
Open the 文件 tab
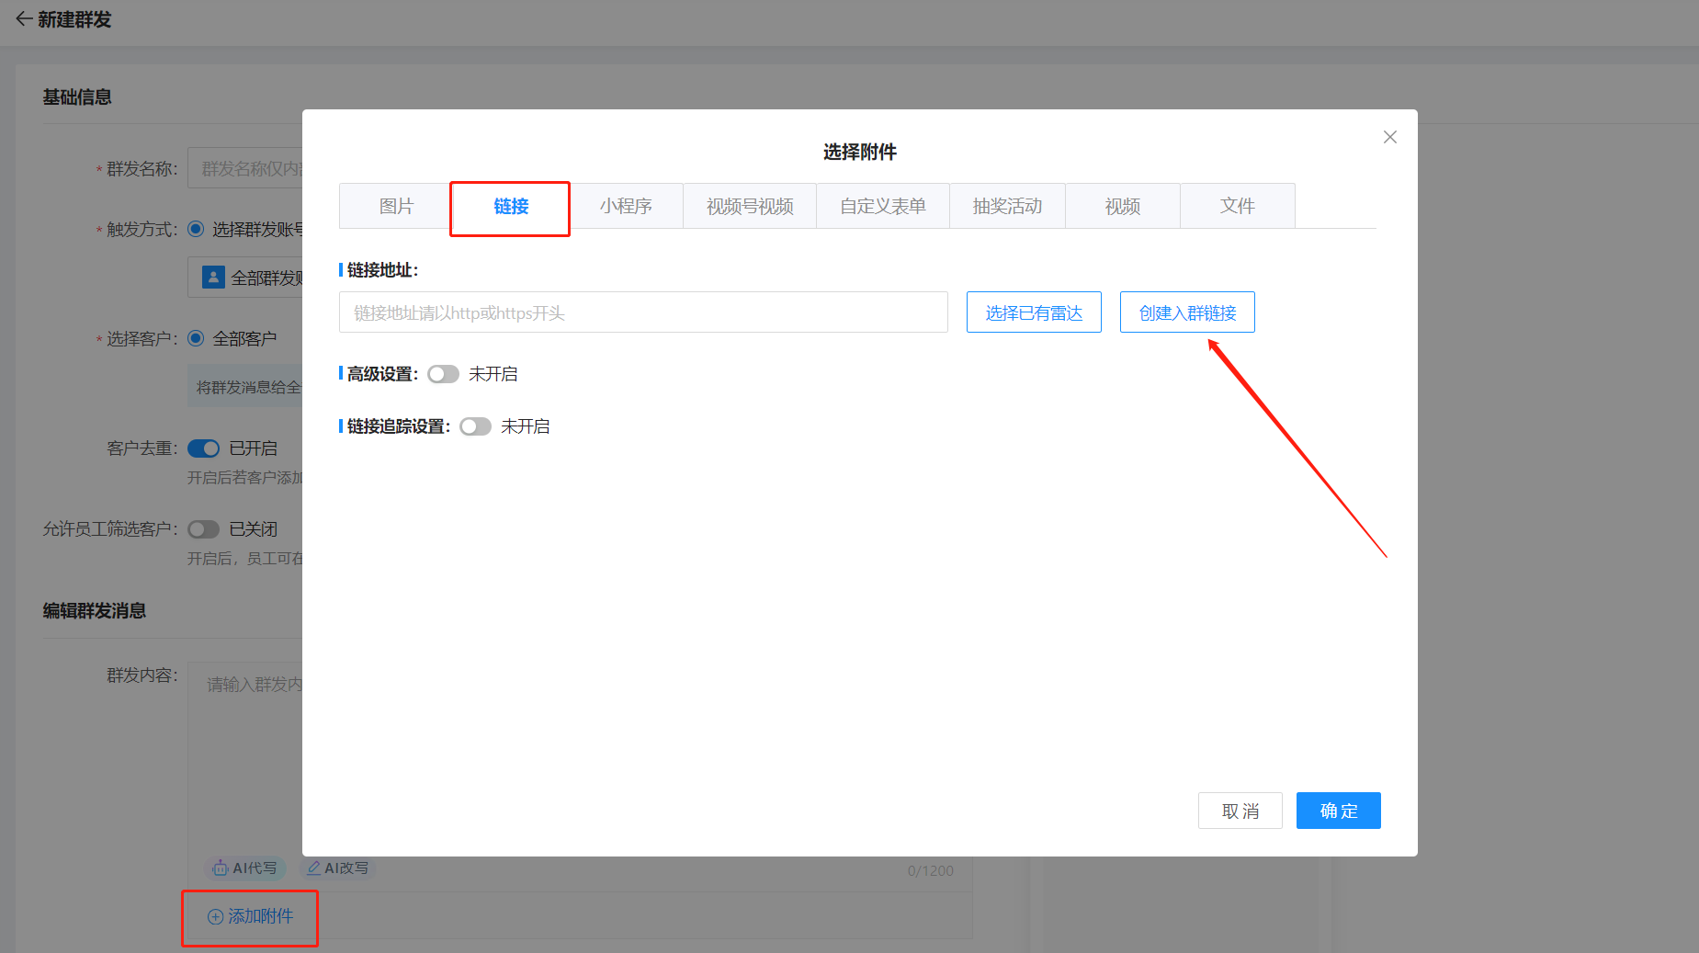1238,206
